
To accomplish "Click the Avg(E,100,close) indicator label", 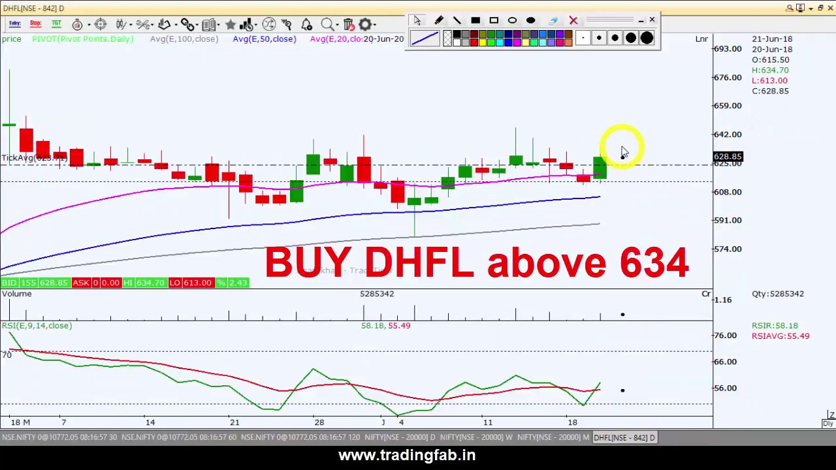I will point(184,39).
